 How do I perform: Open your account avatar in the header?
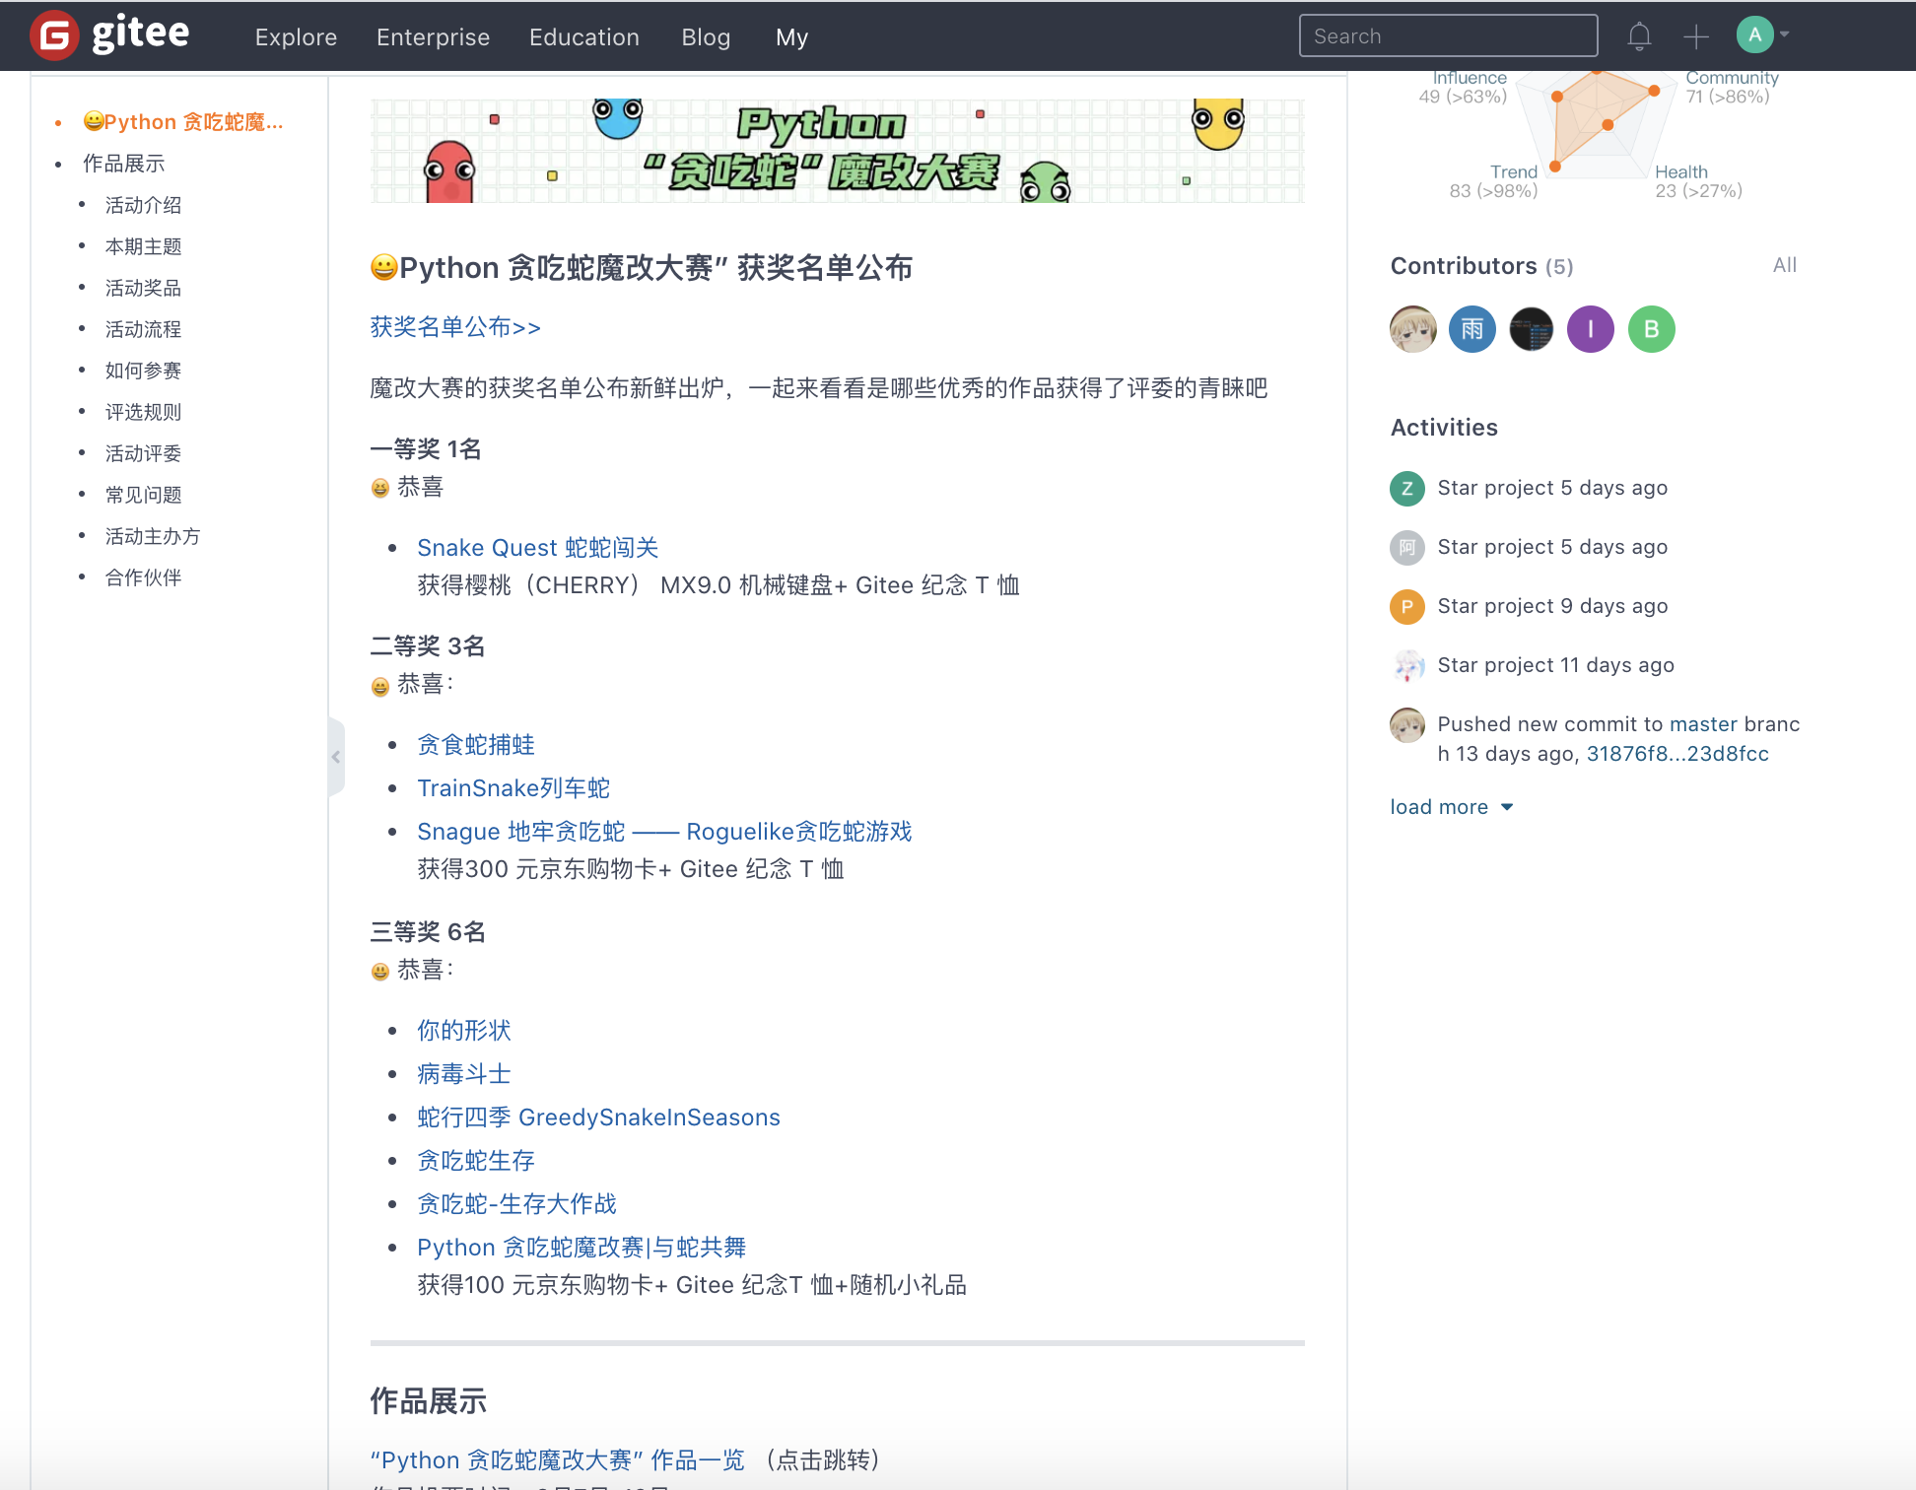pyautogui.click(x=1754, y=34)
